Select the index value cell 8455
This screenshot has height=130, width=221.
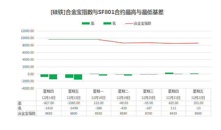(173, 113)
